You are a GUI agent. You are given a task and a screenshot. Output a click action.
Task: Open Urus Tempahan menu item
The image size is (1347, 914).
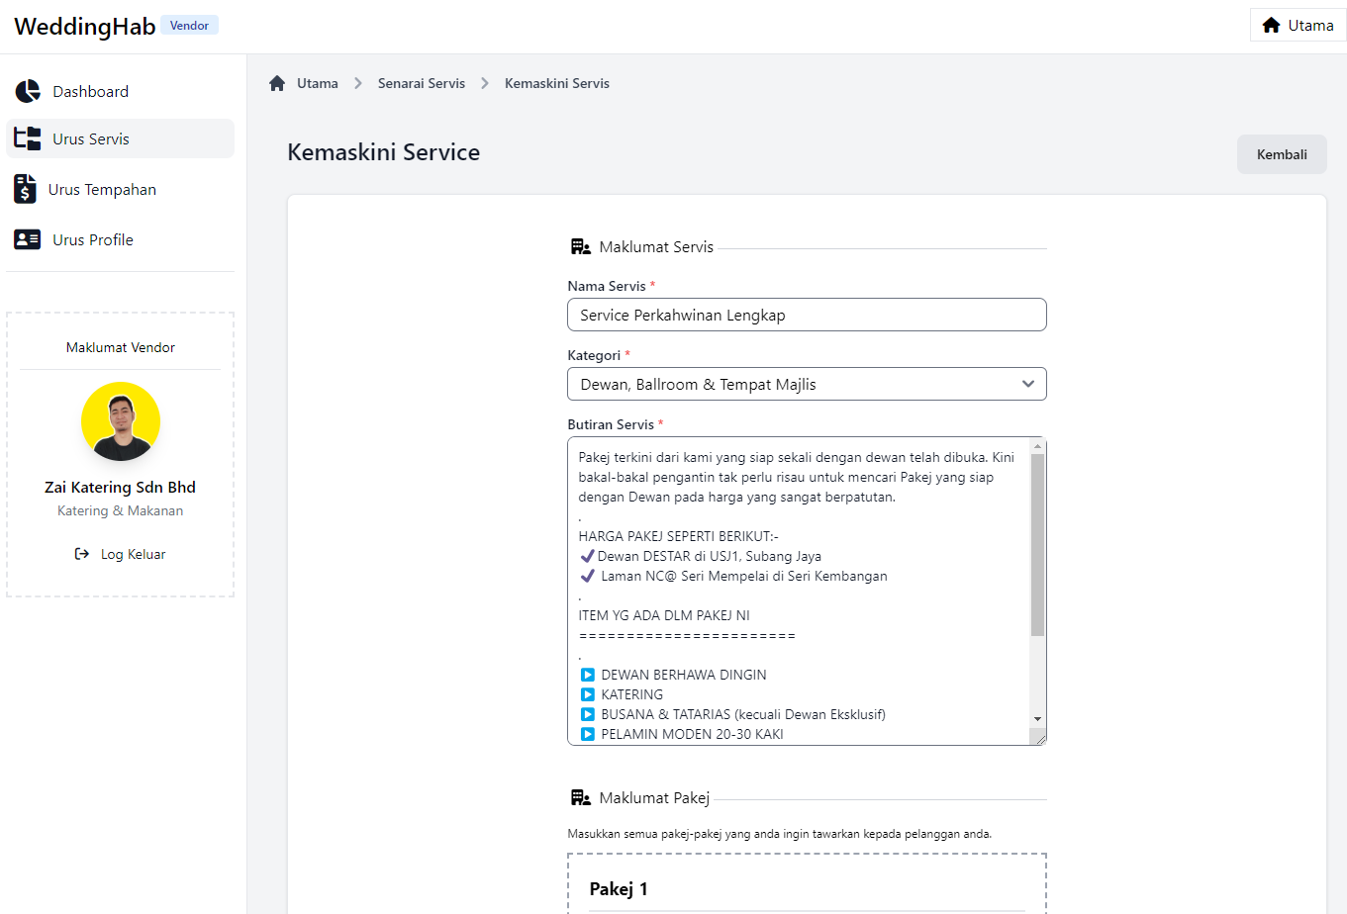point(102,189)
